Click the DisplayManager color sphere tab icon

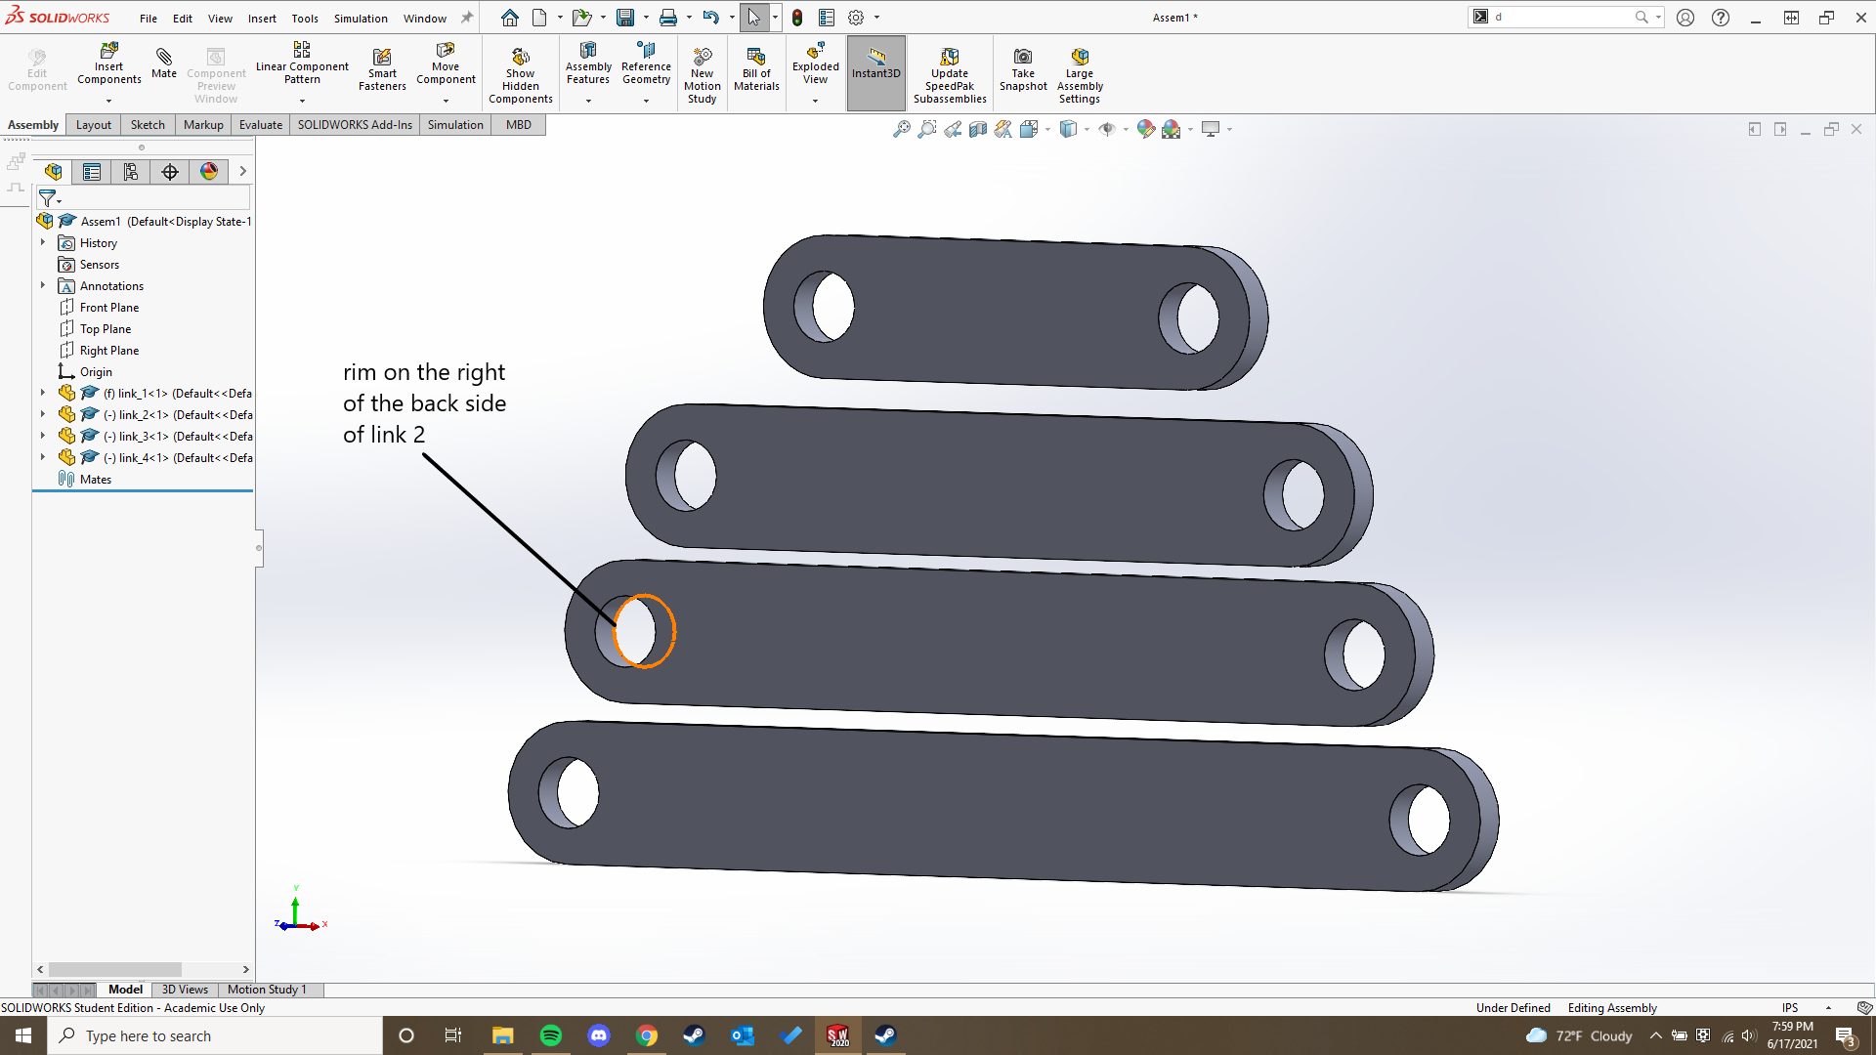[x=208, y=171]
